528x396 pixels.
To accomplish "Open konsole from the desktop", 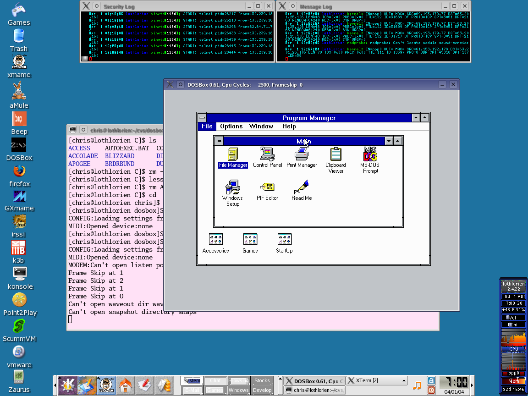I will pos(20,279).
